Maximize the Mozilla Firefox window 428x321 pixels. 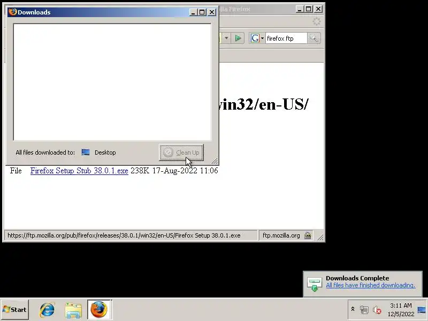[309, 9]
